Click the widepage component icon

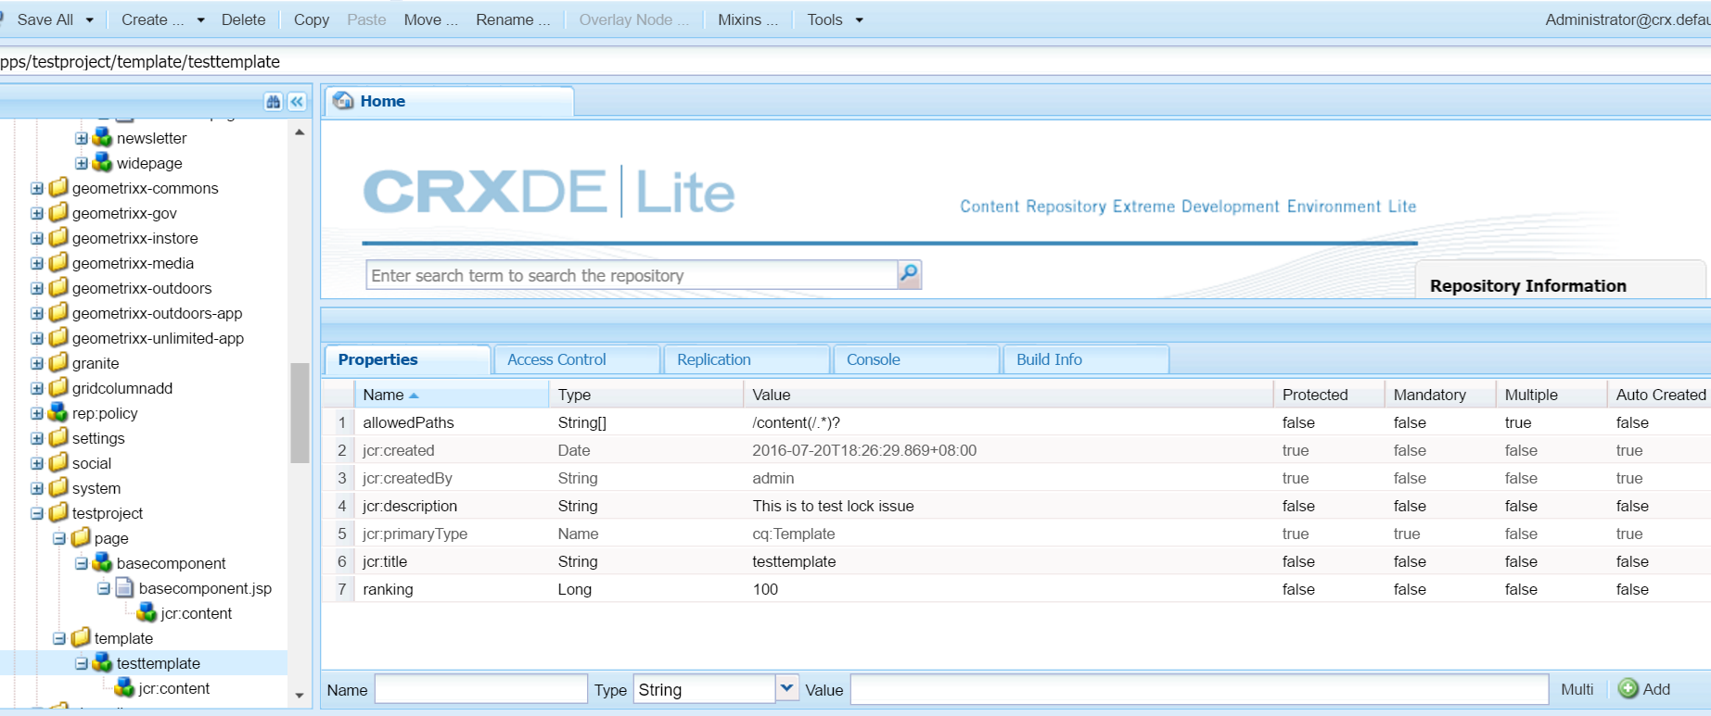pyautogui.click(x=102, y=163)
